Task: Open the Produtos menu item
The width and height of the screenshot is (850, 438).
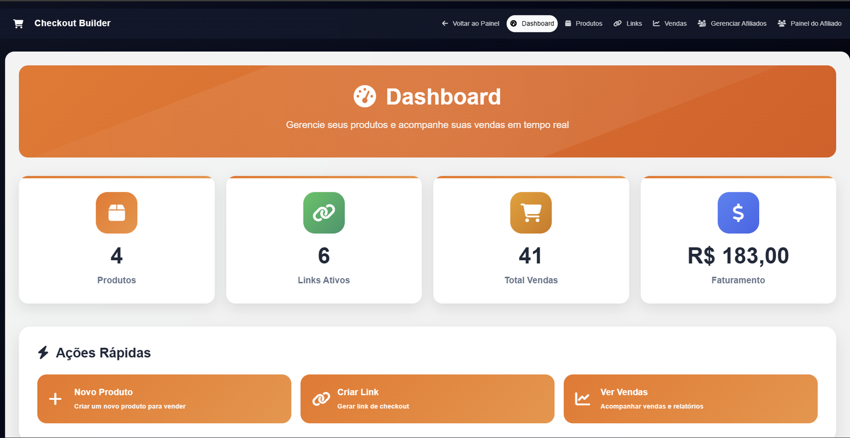Action: pos(583,23)
